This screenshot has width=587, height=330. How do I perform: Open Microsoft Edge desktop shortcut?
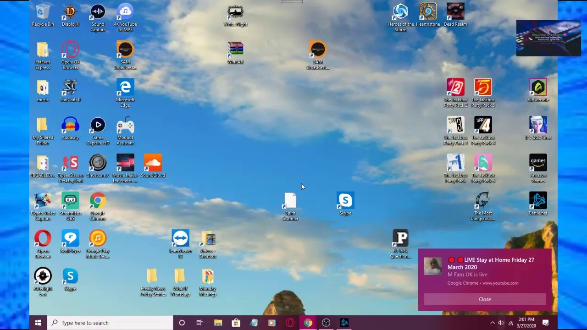pyautogui.click(x=125, y=93)
